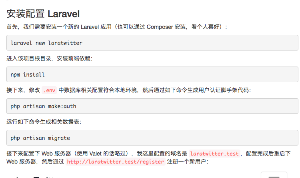Click the red '.env' inline code
This screenshot has width=300, height=178.
pyautogui.click(x=49, y=90)
